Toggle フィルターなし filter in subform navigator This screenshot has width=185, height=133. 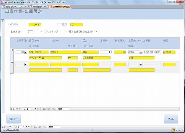point(49,109)
